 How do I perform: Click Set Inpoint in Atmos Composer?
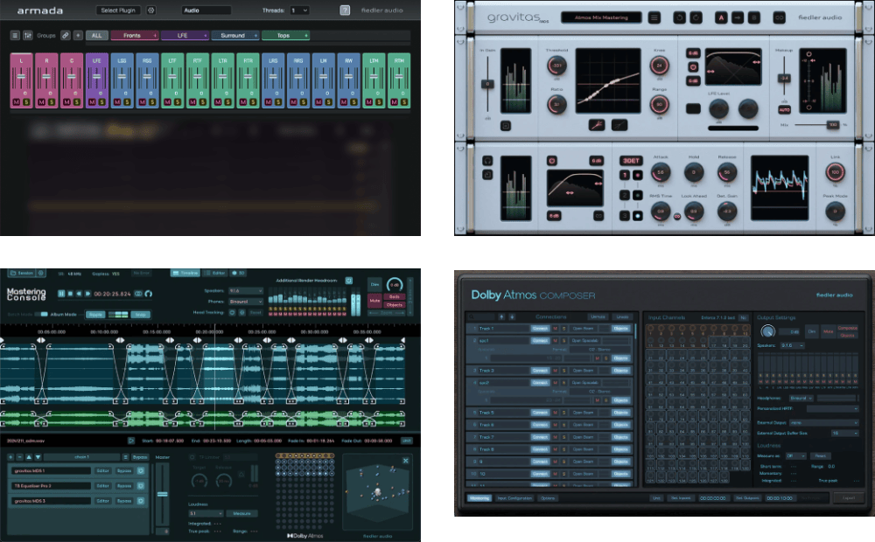pos(681,498)
